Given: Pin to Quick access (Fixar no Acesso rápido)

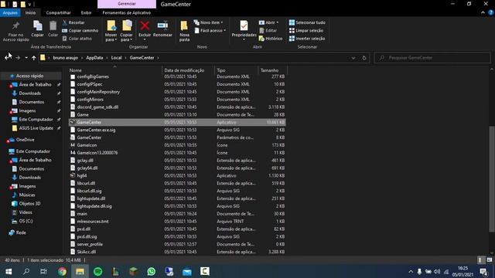Looking at the screenshot, I should (15, 31).
